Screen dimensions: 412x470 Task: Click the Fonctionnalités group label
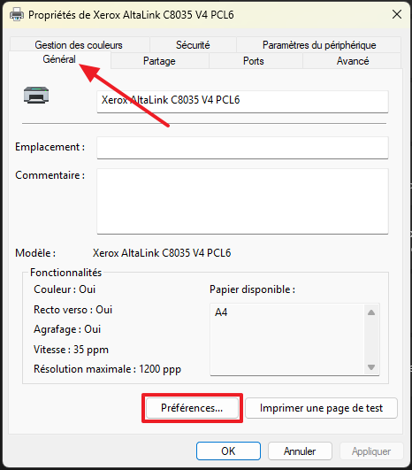(x=66, y=273)
